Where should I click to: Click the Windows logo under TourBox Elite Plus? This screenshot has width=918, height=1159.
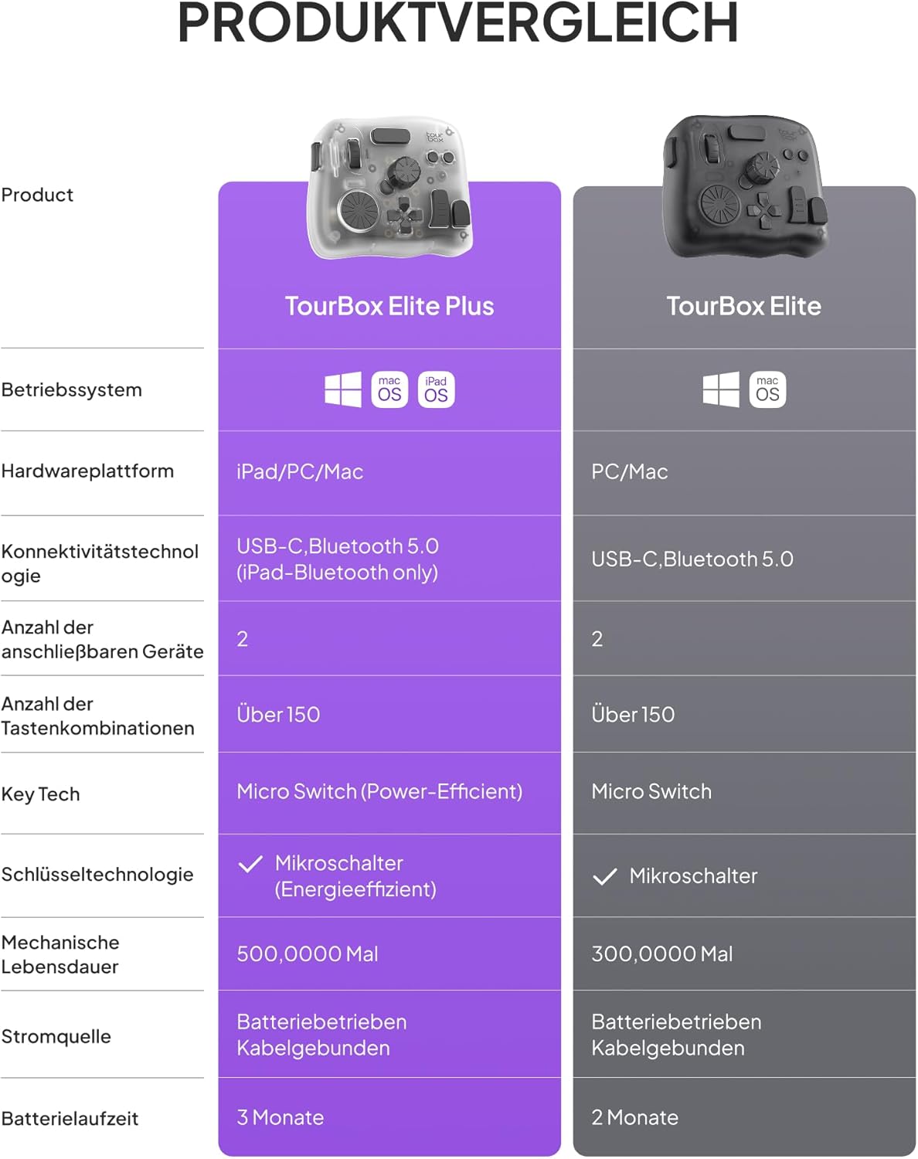[343, 389]
